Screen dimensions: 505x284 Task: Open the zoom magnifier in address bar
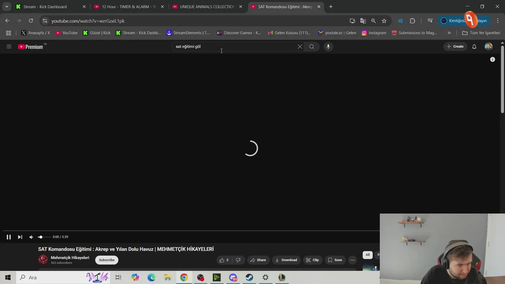(x=373, y=21)
